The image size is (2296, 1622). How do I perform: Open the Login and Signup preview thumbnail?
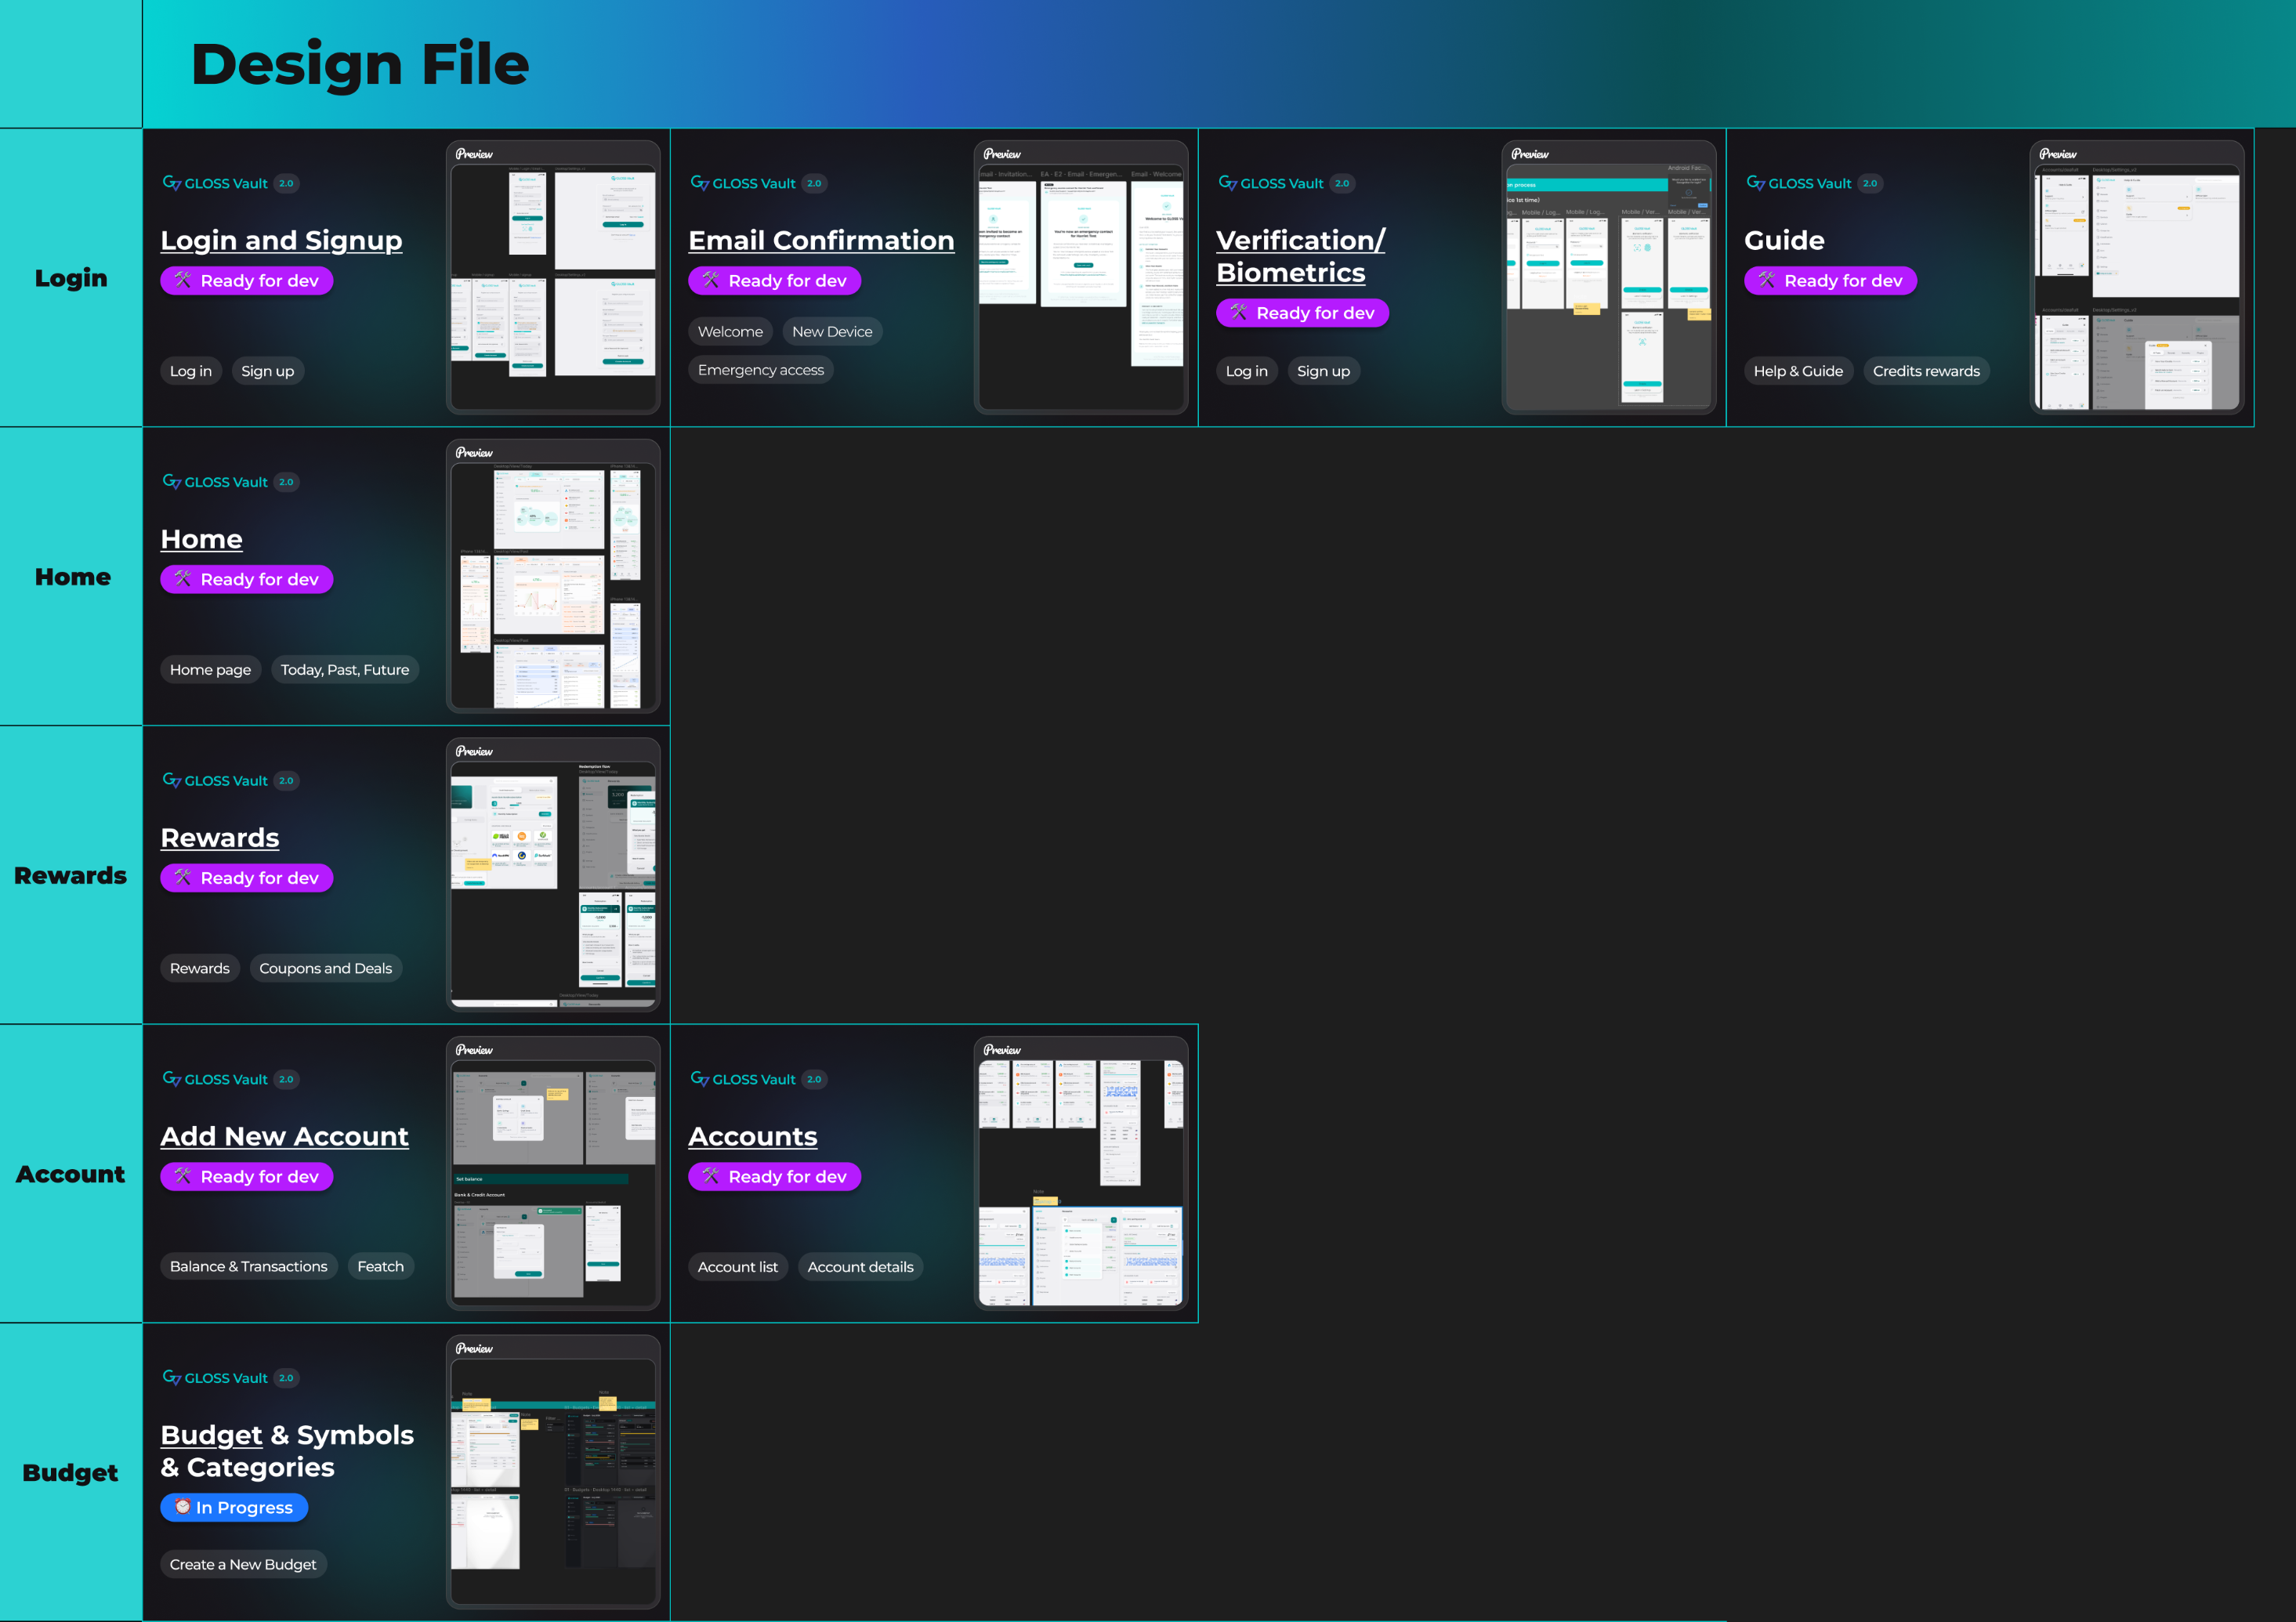[553, 277]
